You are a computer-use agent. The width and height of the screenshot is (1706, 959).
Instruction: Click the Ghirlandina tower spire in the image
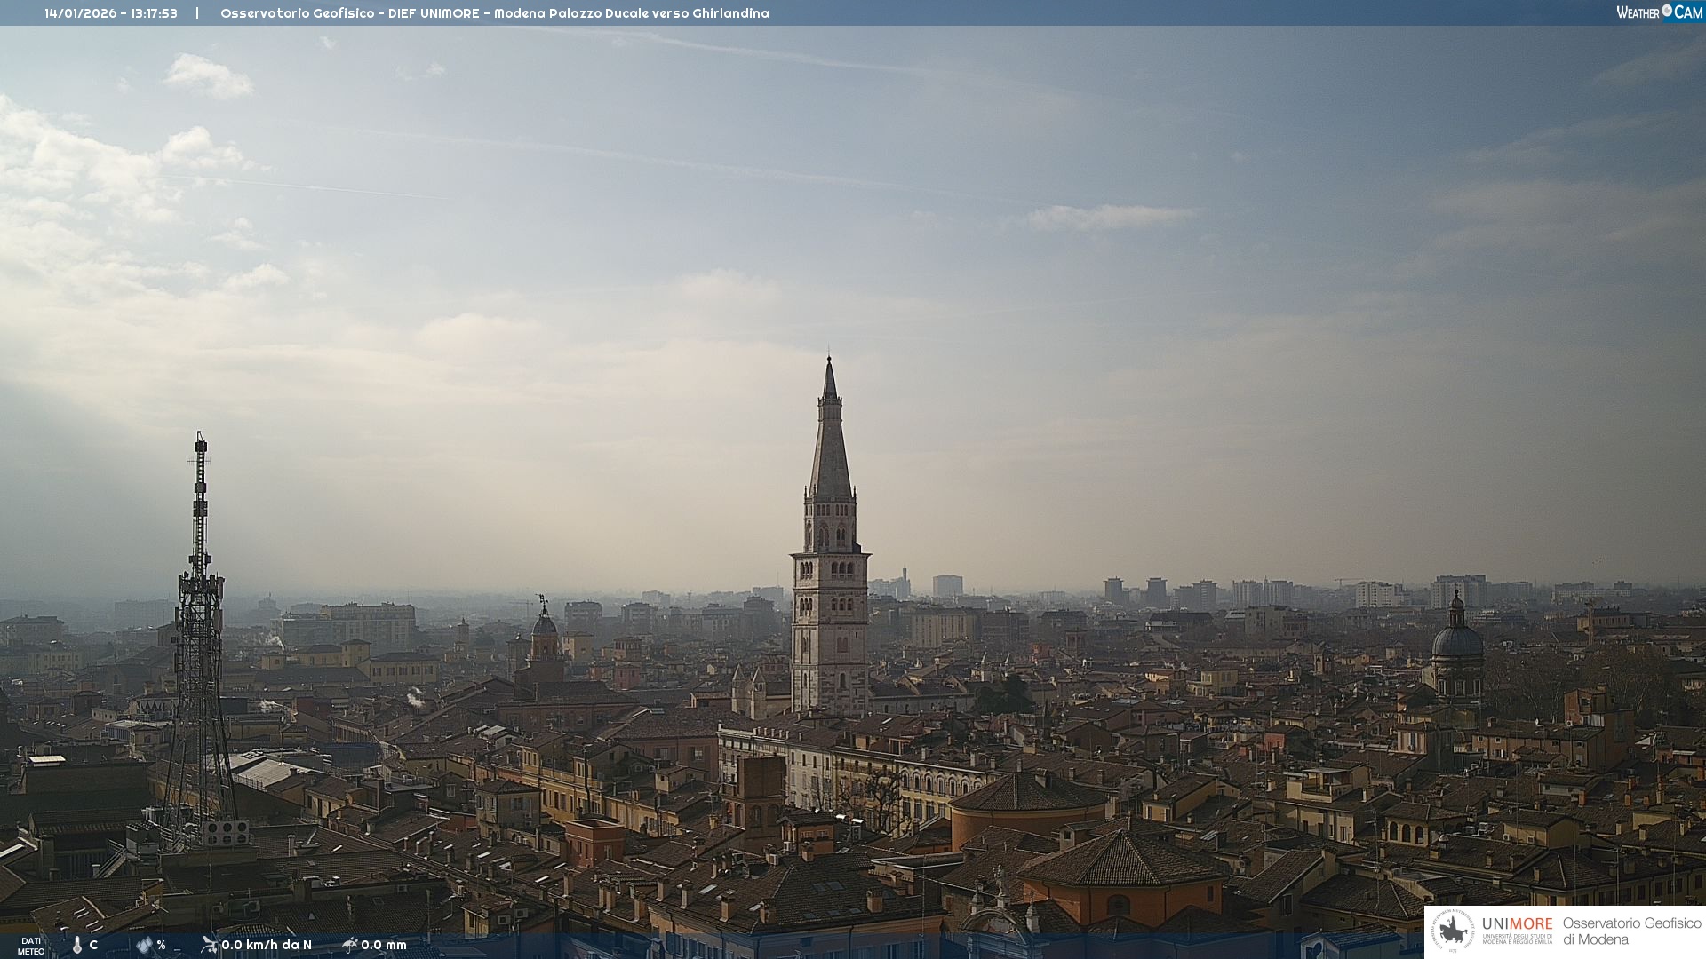830,444
